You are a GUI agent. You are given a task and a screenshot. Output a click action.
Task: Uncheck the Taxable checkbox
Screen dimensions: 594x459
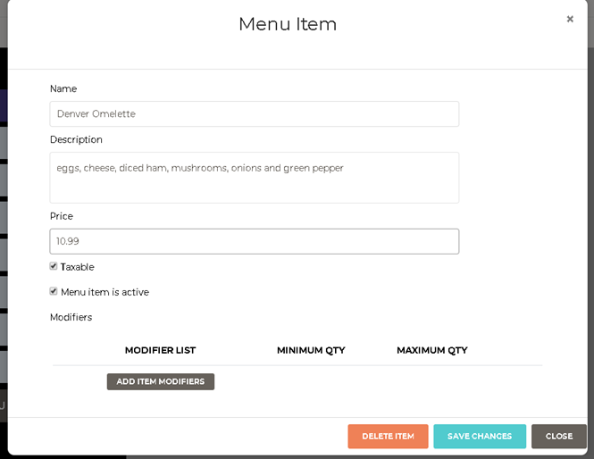point(54,266)
